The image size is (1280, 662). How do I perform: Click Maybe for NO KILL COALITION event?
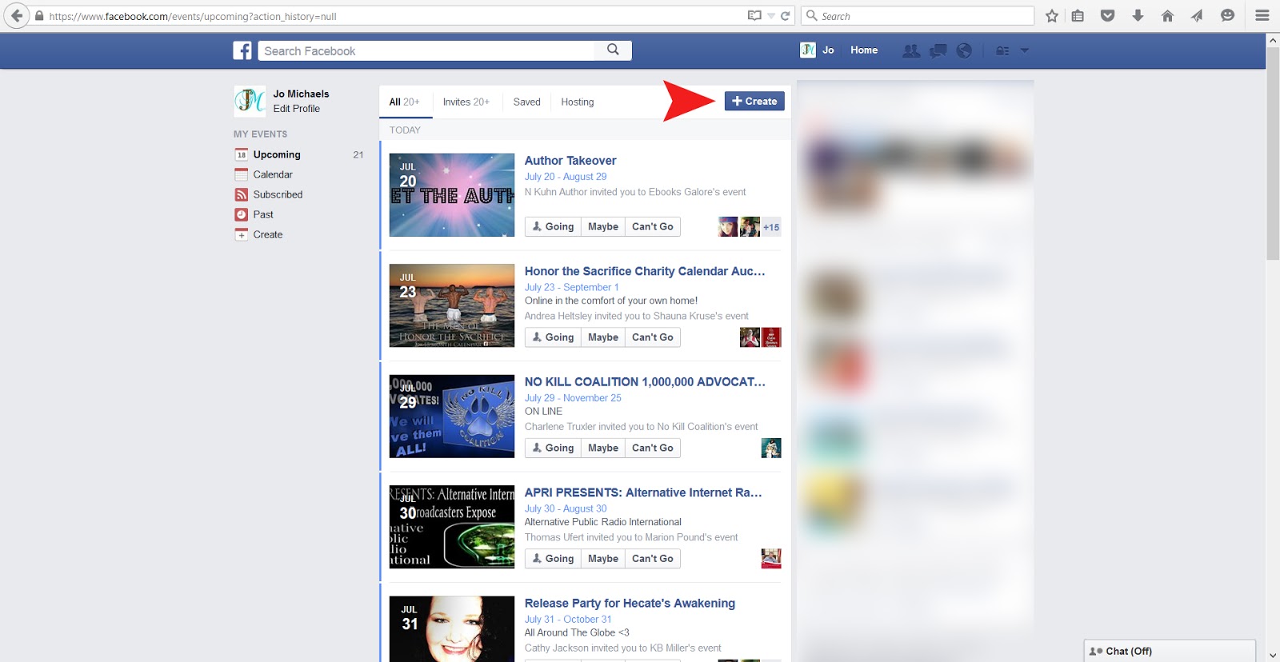click(603, 449)
